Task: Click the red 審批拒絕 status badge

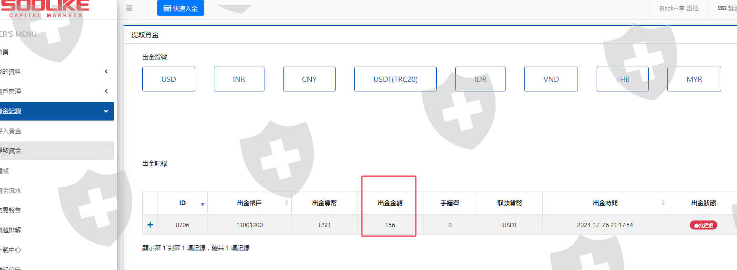Action: click(x=703, y=225)
